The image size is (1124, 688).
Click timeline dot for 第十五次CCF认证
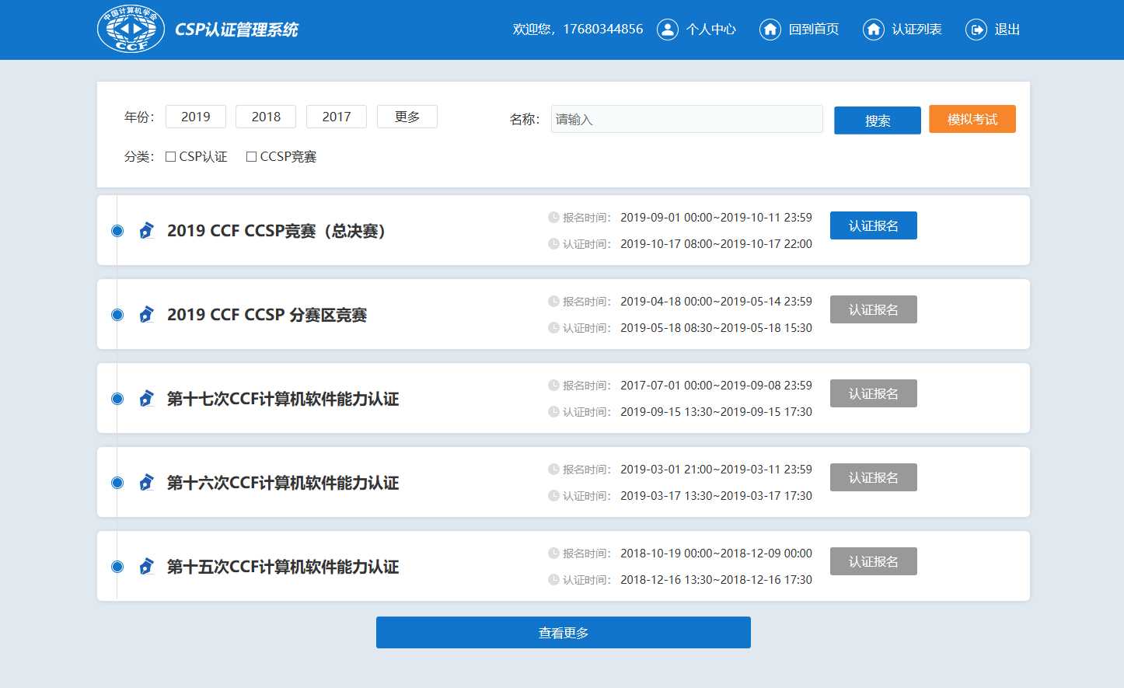pos(117,567)
